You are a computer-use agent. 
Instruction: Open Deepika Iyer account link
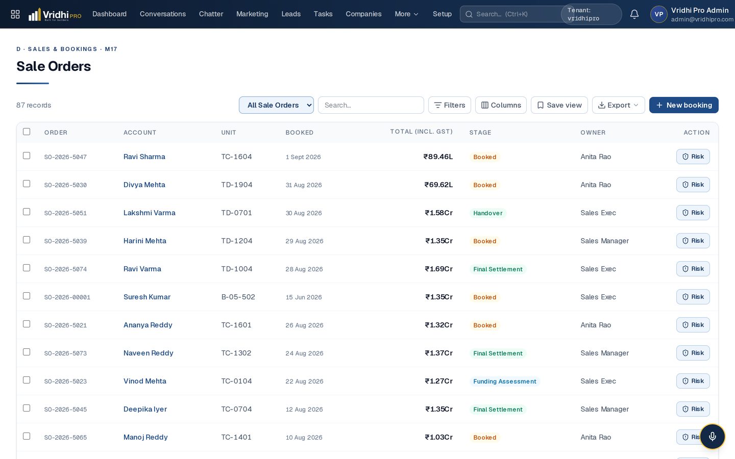point(145,409)
